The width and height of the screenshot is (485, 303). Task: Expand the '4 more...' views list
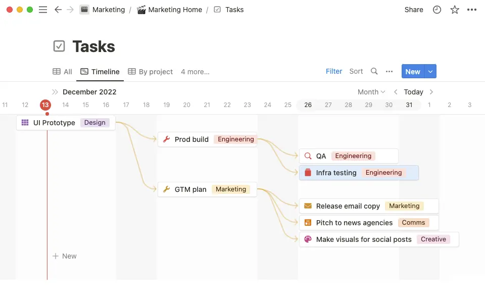195,71
